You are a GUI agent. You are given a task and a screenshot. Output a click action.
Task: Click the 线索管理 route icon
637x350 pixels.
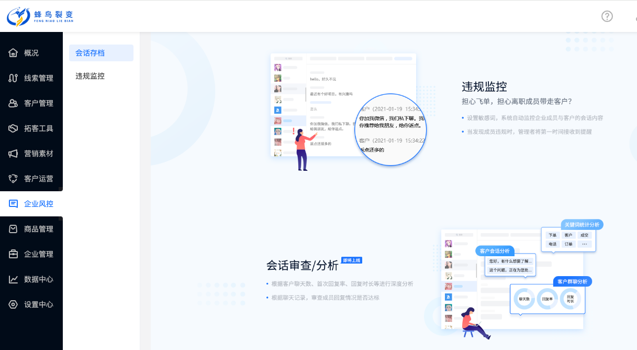(x=14, y=78)
